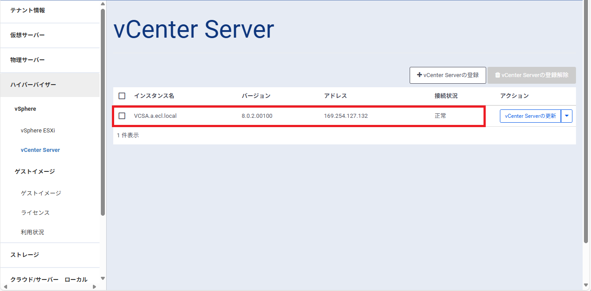Viewport: 591px width, 291px height.
Task: Click version value 8.0.2.00100
Action: [x=257, y=116]
